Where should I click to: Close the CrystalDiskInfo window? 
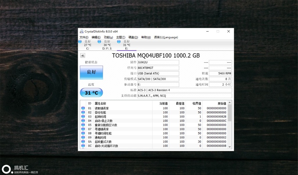[x=229, y=31]
